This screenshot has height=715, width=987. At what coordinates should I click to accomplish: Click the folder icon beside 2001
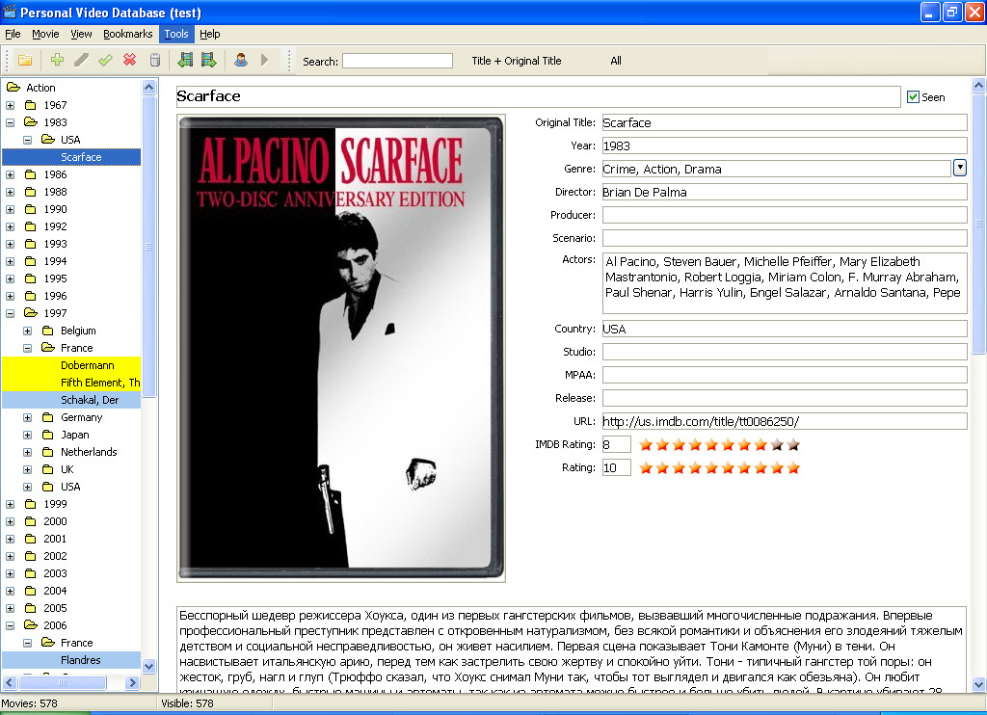30,539
